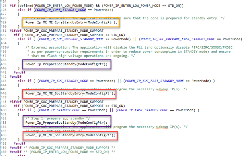Screen dimensions: 244x156
Task: Click the underlined word wakeup on line 445
Action: click(162, 89)
